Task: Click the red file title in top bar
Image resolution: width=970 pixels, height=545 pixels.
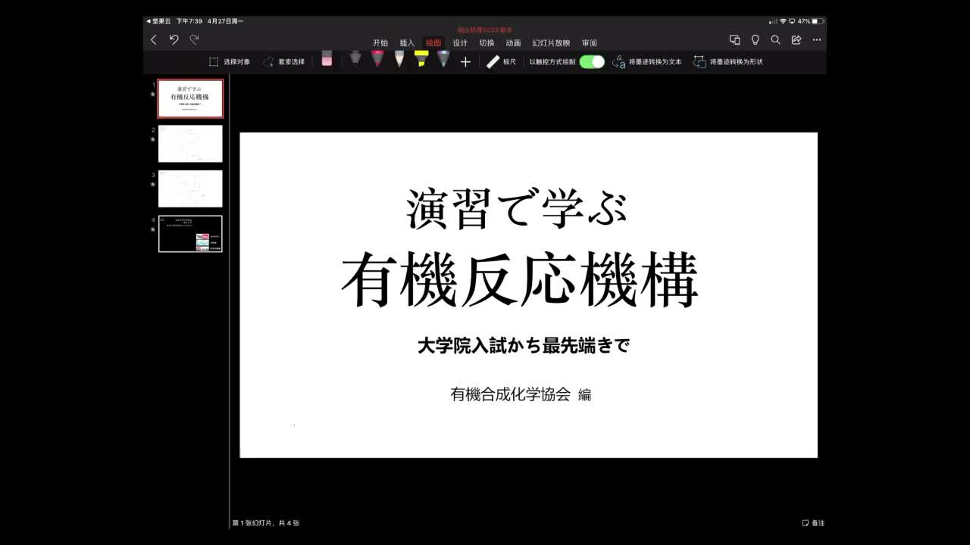Action: 485,30
